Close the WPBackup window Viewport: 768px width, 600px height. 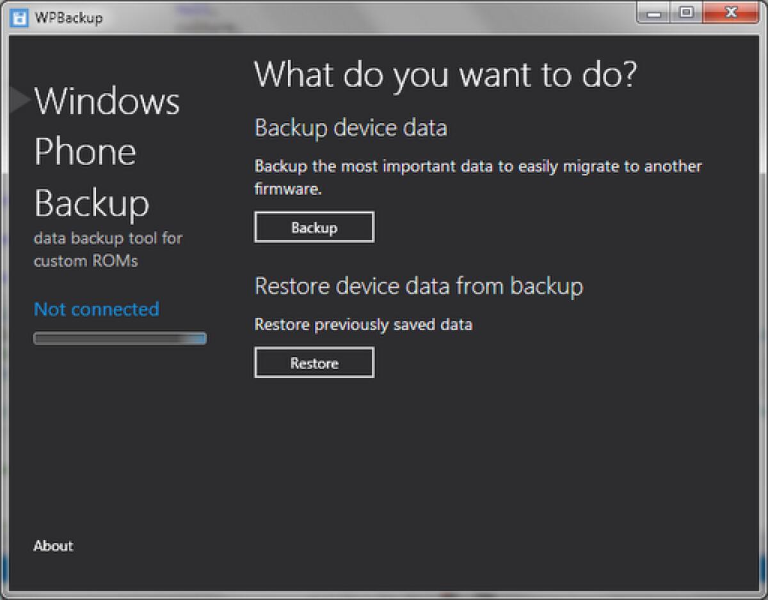point(731,13)
